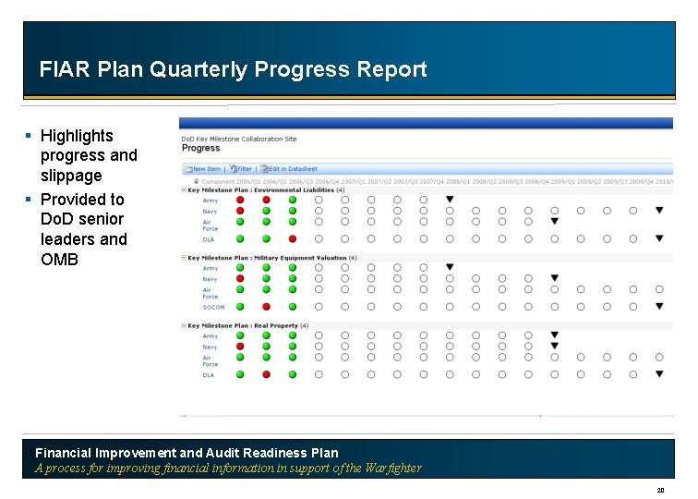Screen dimensions: 698x499
Task: Click first empty circle in DLA Real Property row
Action: point(319,374)
